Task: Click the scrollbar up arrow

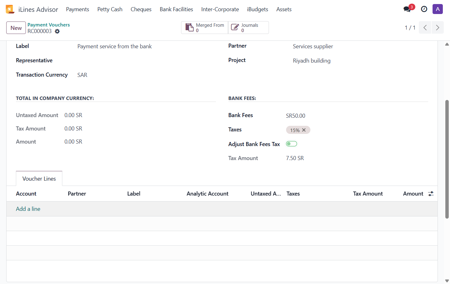Action: coord(447,44)
